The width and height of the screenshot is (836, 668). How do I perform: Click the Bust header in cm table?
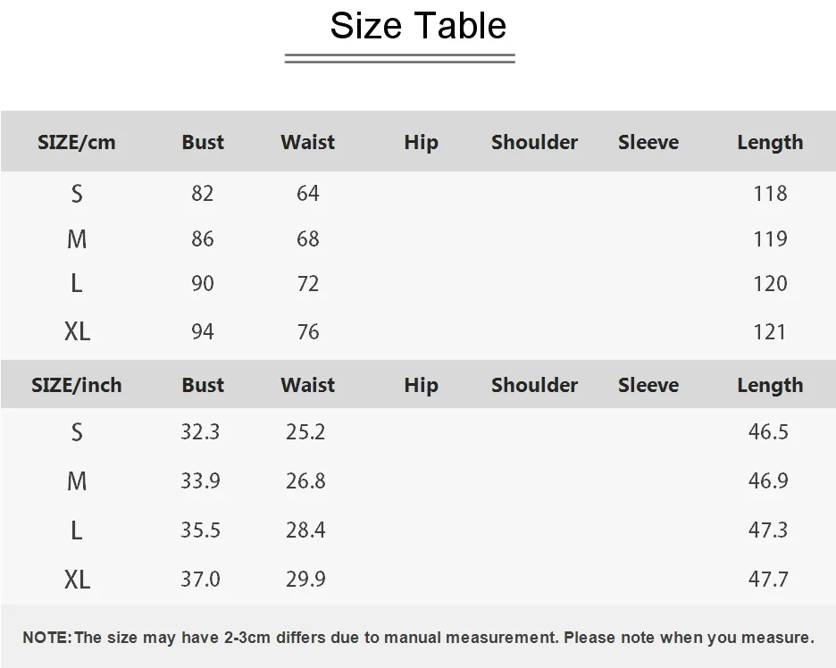(203, 142)
